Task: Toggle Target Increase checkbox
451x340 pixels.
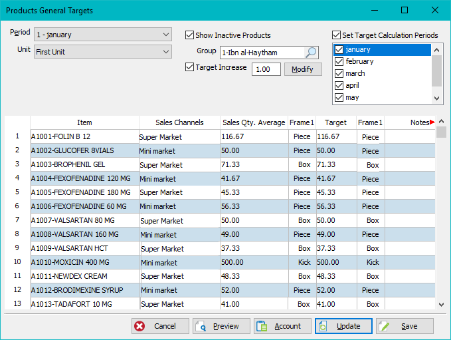Action: click(x=189, y=67)
